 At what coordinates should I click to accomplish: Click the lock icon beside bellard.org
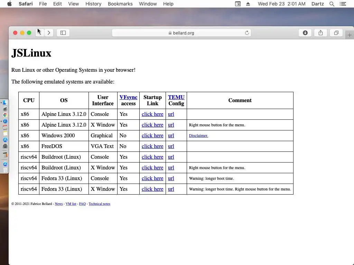point(170,33)
